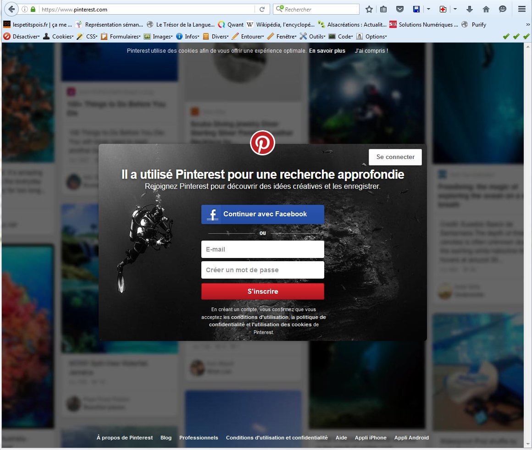The height and width of the screenshot is (450, 532).
Task: Open the dropdown next to the floppy disk icon
Action: pos(428,9)
